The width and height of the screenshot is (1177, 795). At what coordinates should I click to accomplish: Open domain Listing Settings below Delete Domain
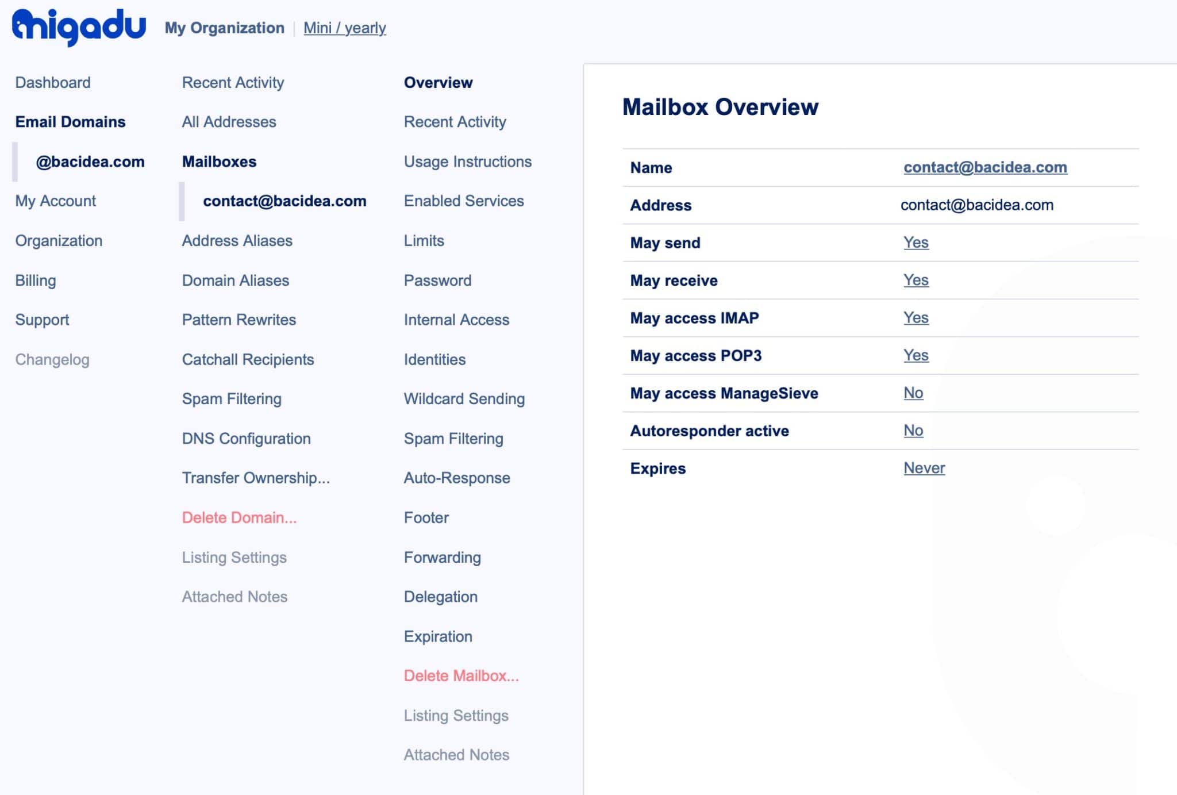click(x=234, y=557)
